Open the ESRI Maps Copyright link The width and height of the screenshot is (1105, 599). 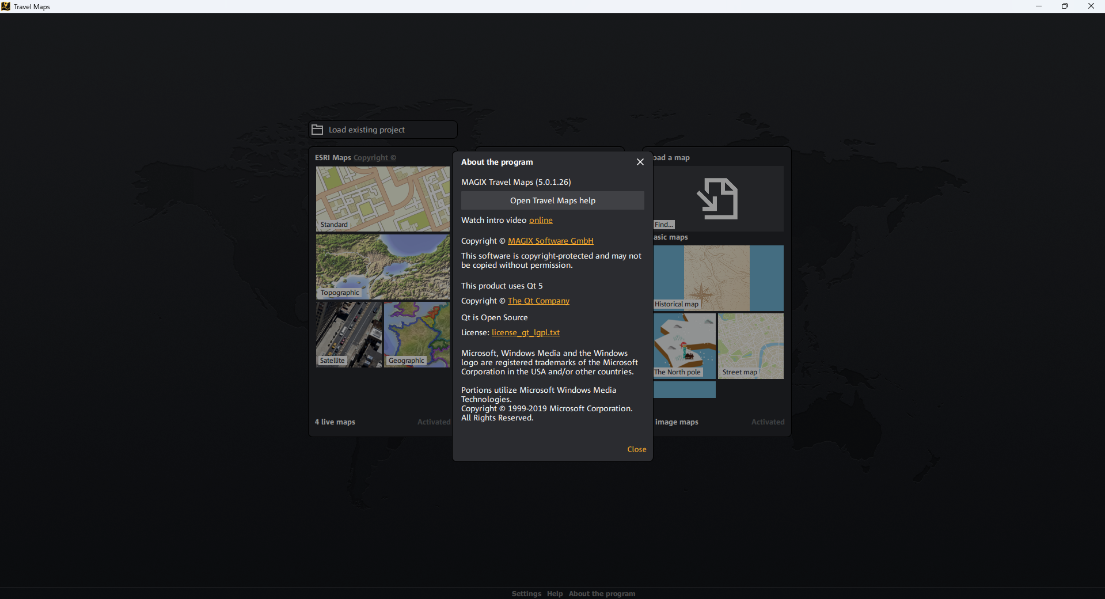coord(375,157)
